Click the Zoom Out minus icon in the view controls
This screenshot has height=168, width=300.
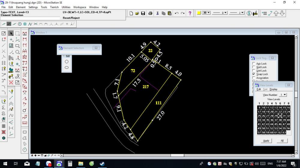click(x=39, y=155)
